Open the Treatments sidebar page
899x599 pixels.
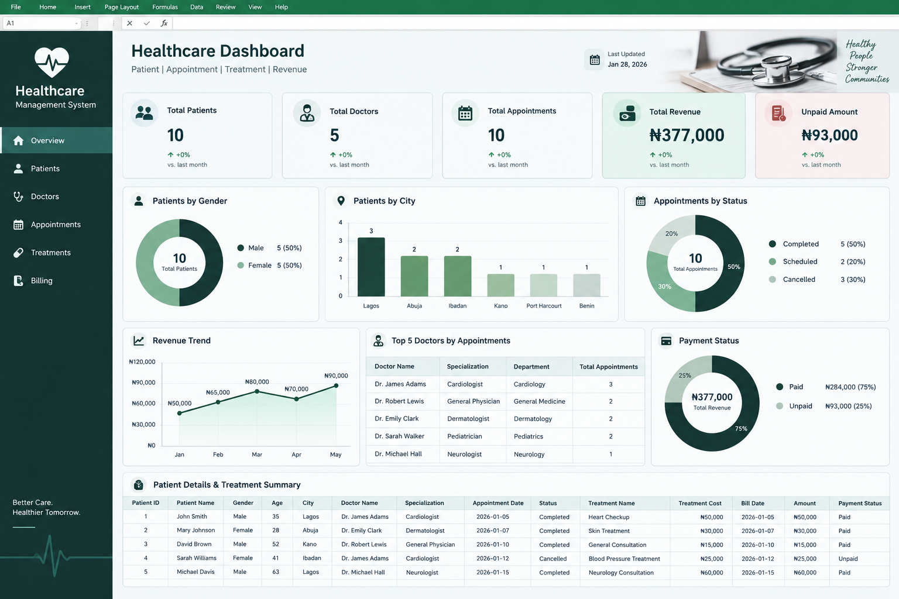coord(56,253)
